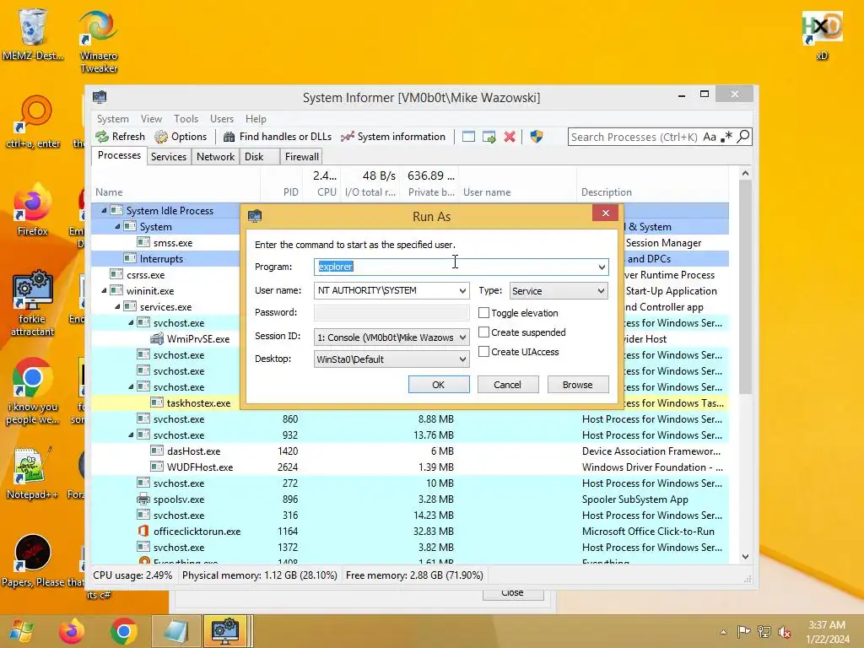Open HxD desktop shortcut

(822, 34)
